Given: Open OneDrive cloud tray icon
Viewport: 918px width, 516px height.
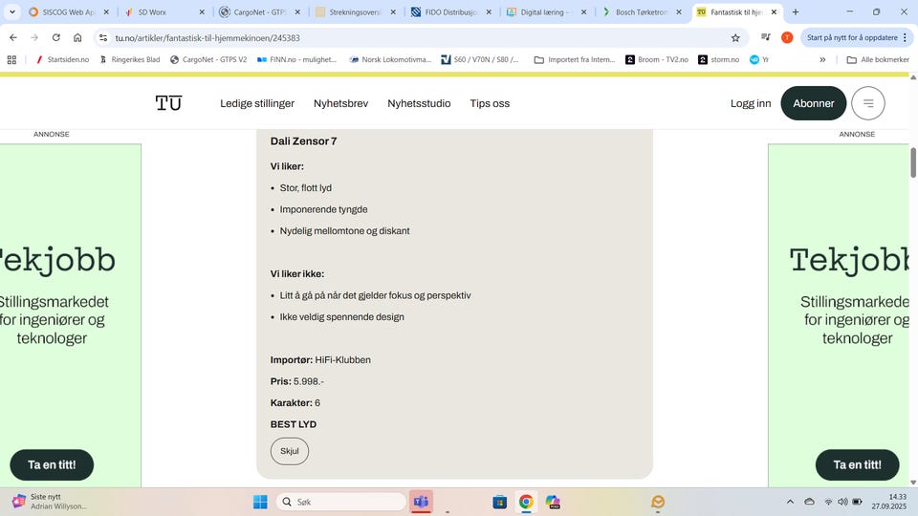Looking at the screenshot, I should click(x=809, y=502).
